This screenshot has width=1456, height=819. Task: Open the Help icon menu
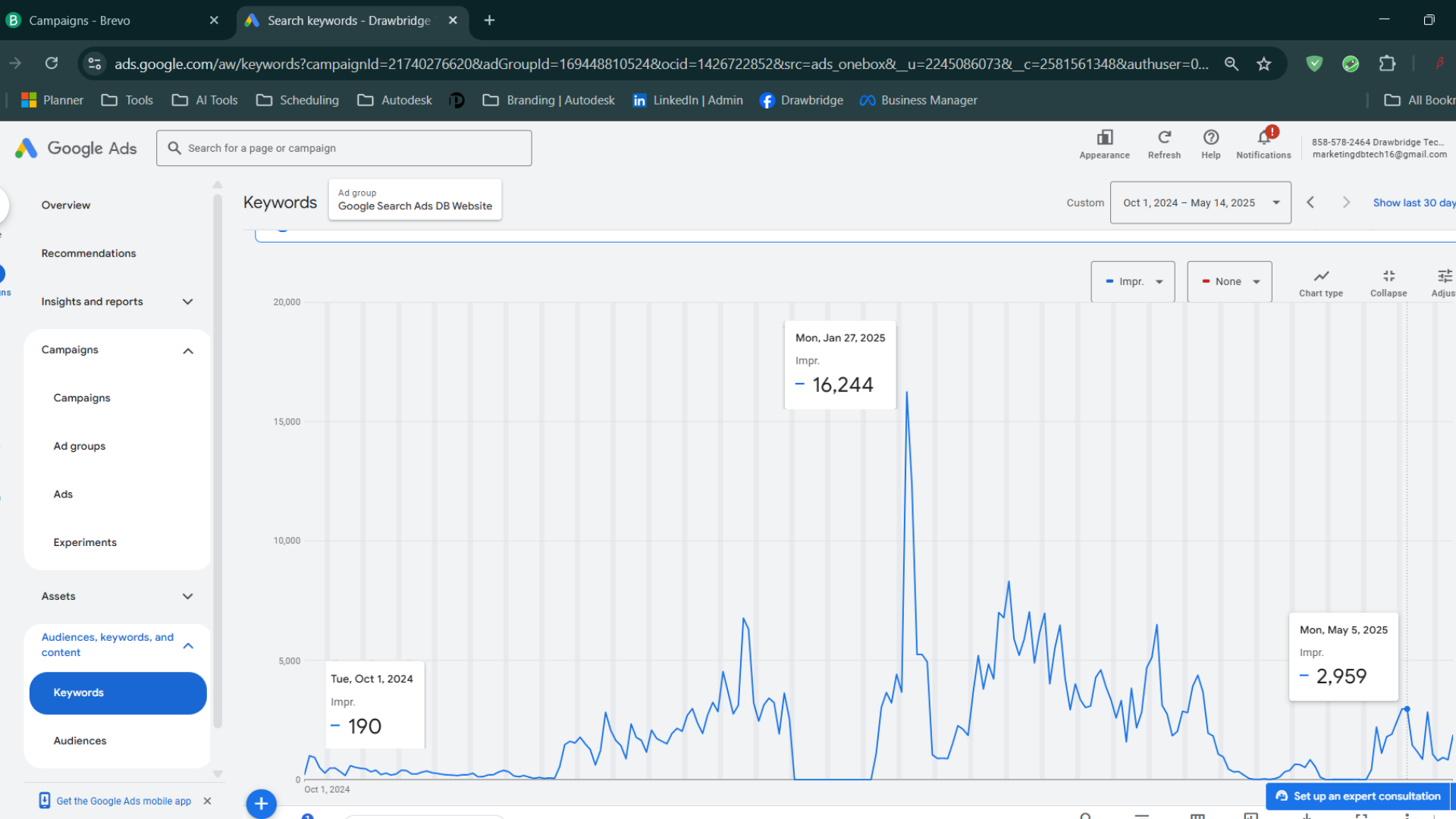1210,139
